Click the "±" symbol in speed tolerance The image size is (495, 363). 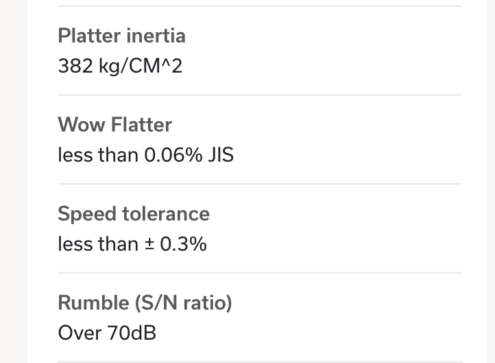149,245
